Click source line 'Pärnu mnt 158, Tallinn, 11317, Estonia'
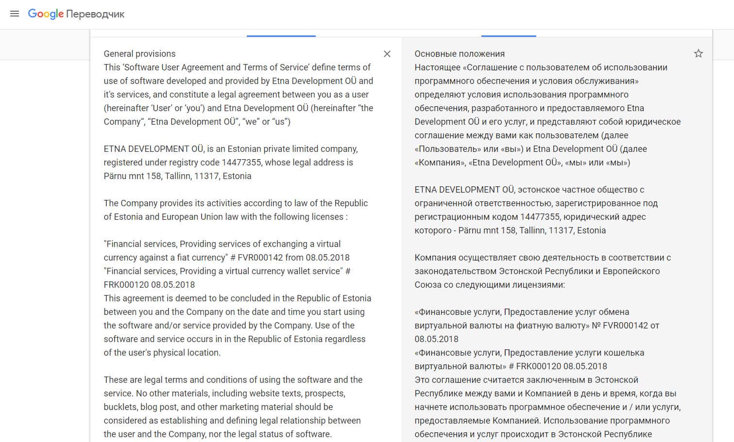Image resolution: width=734 pixels, height=442 pixels. pos(177,176)
